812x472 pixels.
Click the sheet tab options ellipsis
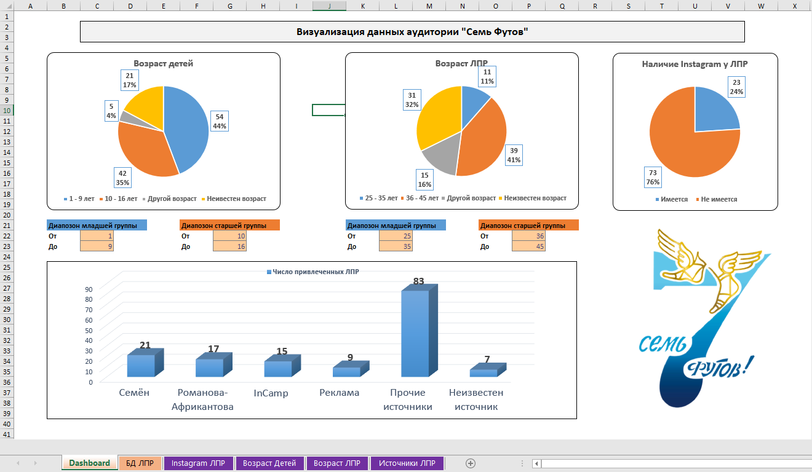(523, 463)
